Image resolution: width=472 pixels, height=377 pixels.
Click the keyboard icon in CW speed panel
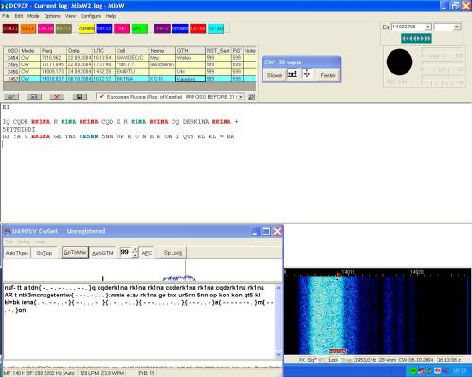(x=293, y=74)
